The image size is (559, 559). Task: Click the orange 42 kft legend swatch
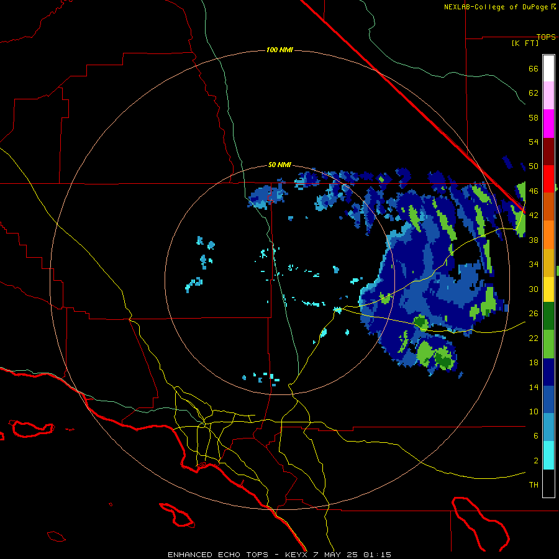coord(548,235)
